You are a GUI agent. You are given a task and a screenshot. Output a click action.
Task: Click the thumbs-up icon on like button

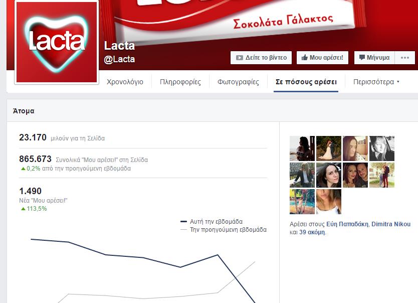click(x=304, y=57)
